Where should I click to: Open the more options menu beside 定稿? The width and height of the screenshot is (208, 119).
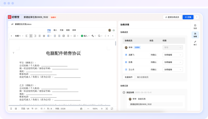click(197, 17)
